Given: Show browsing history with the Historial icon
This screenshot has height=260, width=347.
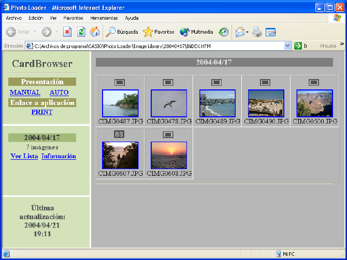Looking at the screenshot, I should coord(224,32).
